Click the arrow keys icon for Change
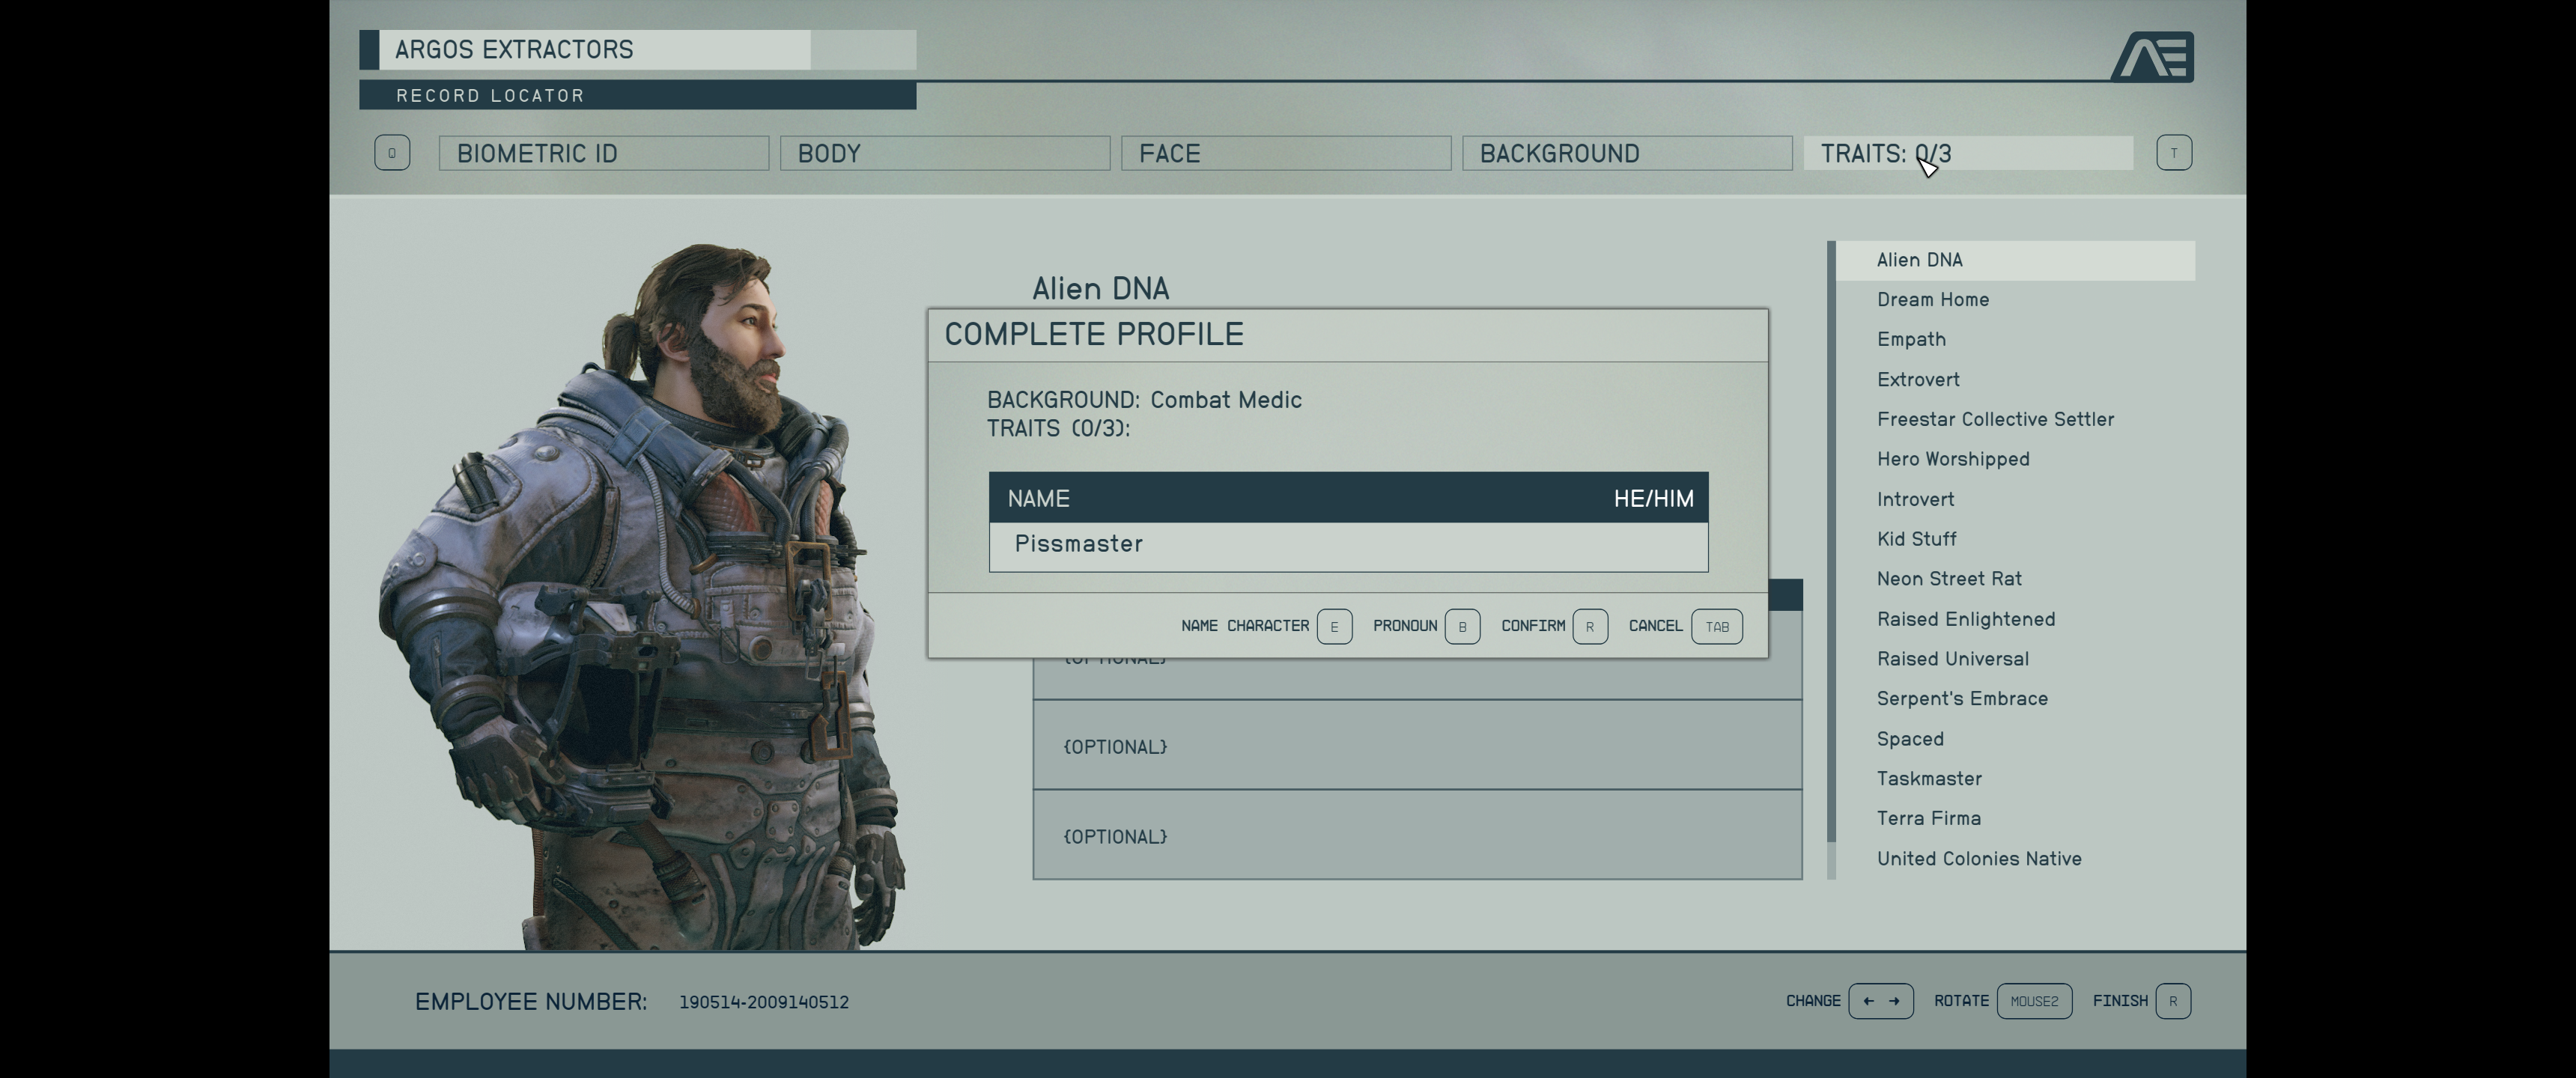This screenshot has height=1078, width=2576. pos(1881,1001)
